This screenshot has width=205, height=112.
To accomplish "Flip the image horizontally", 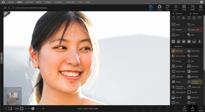I will coord(194,18).
